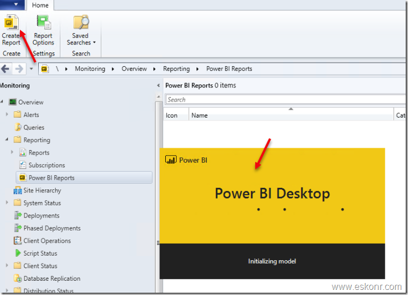Click the System Status folder icon

click(x=17, y=203)
